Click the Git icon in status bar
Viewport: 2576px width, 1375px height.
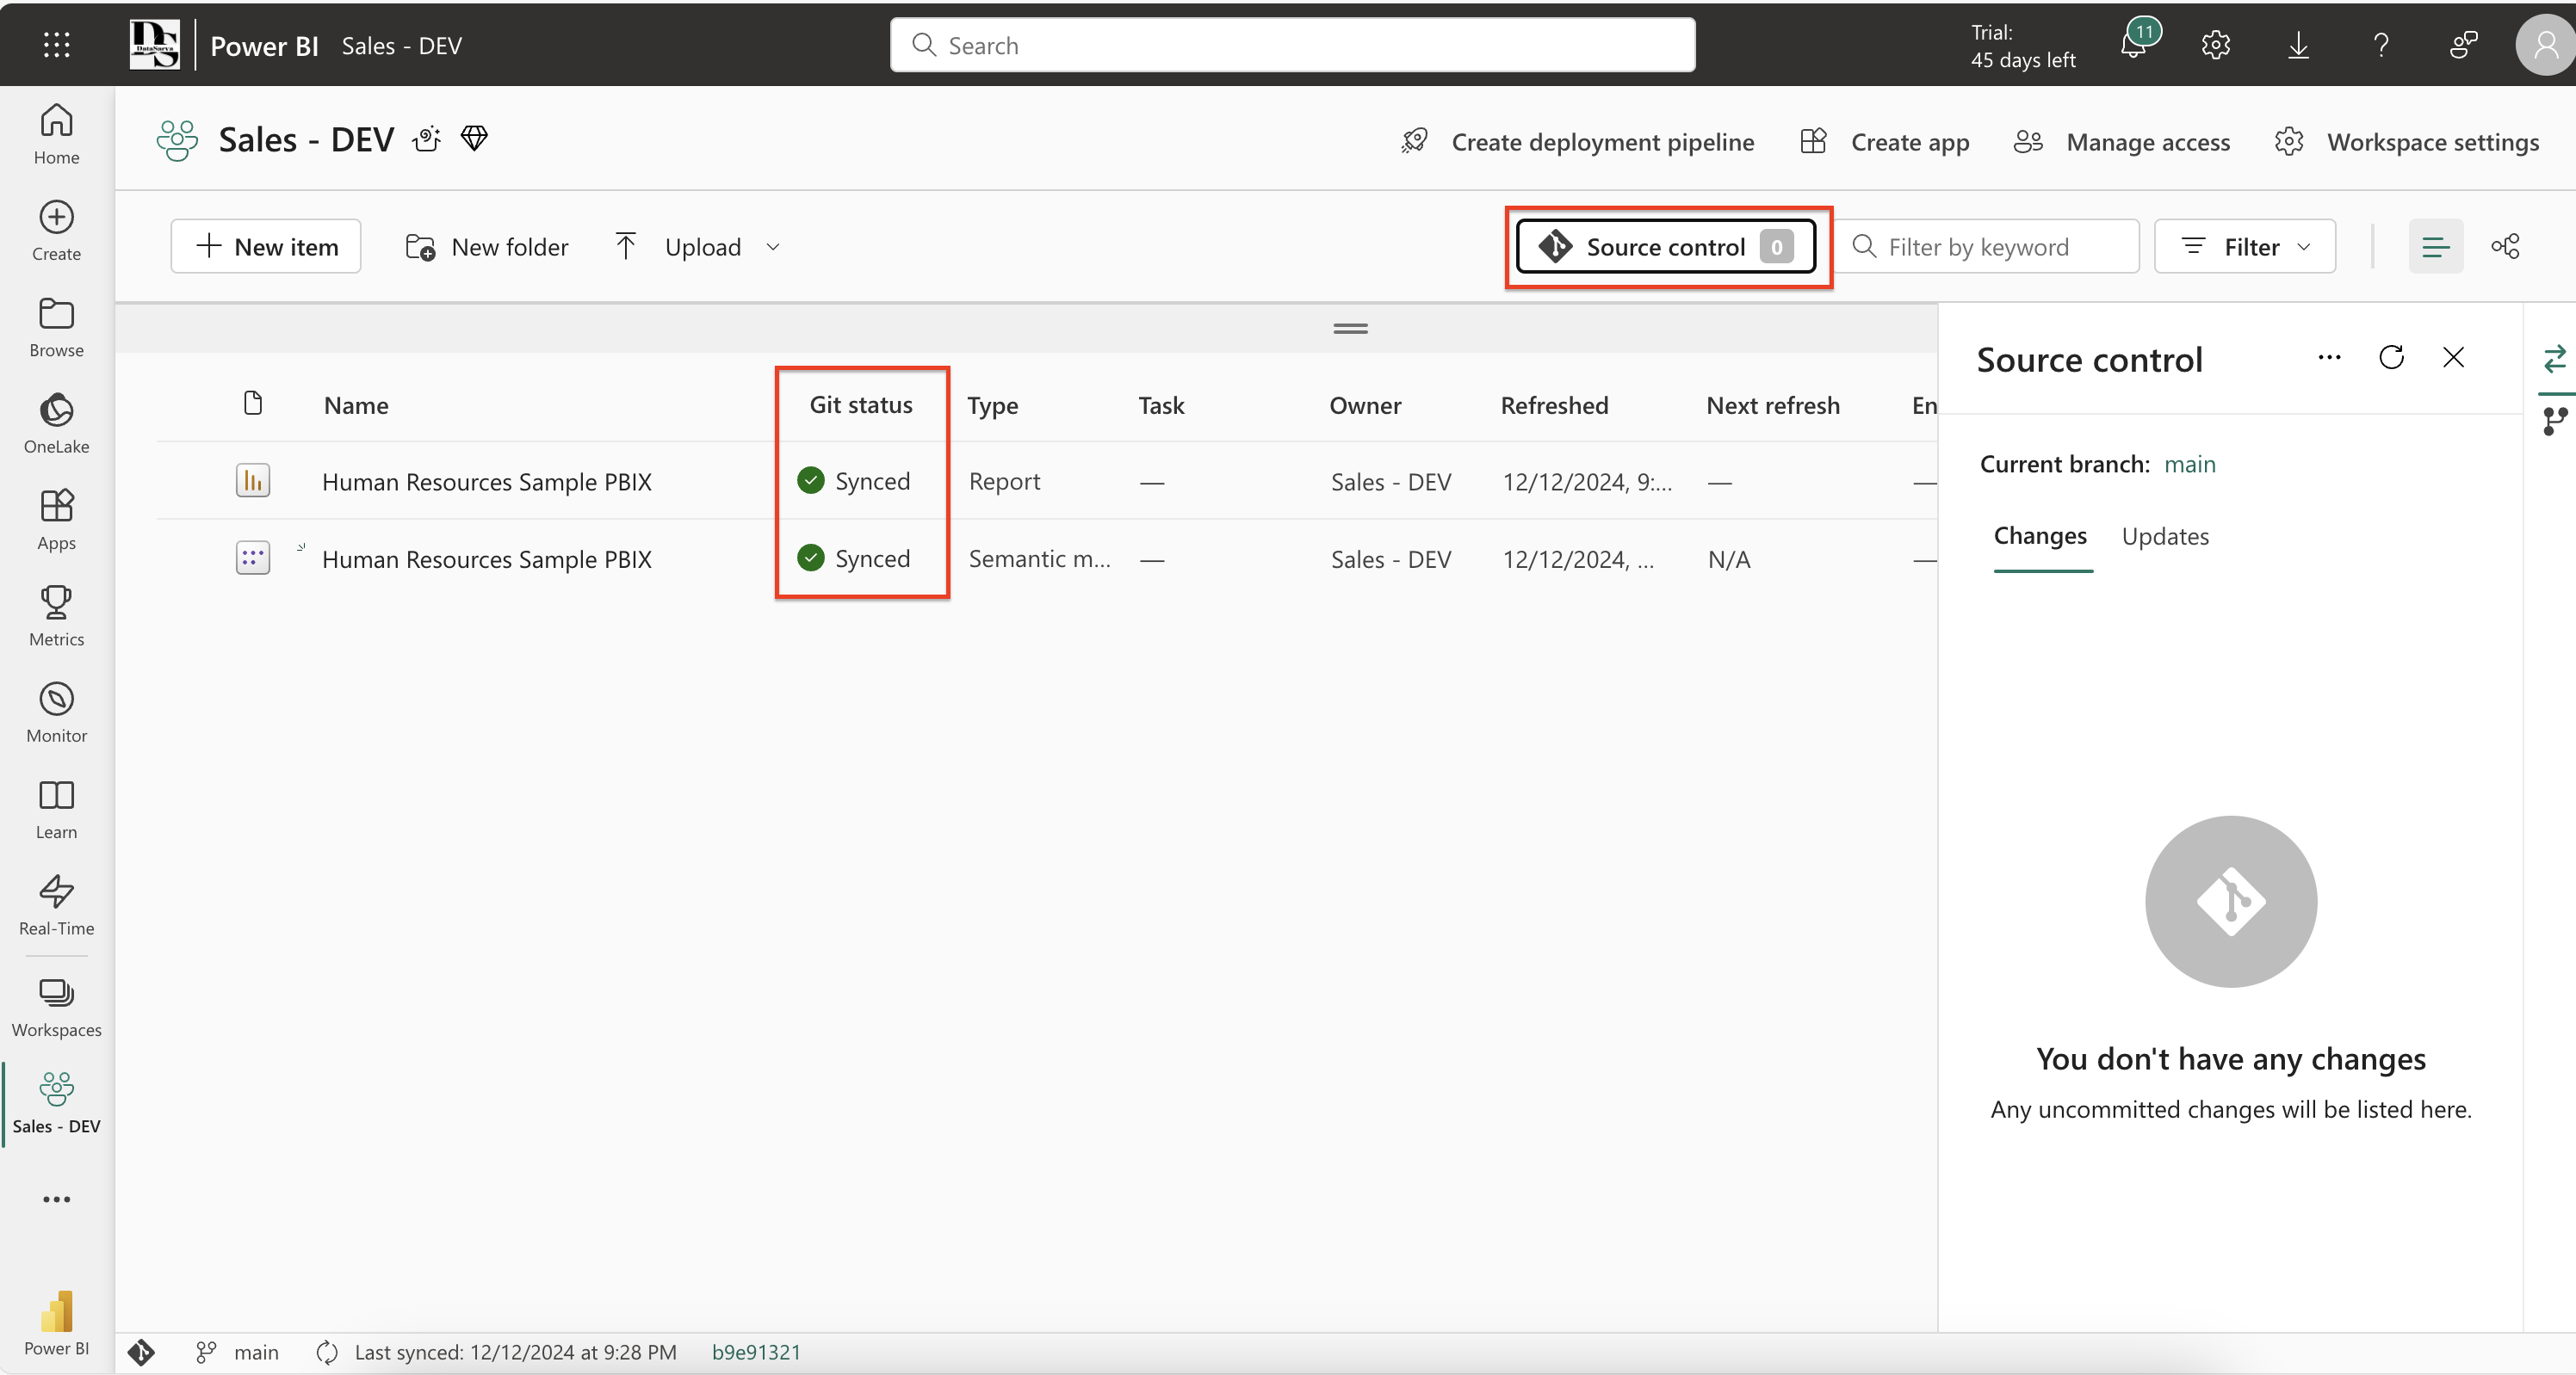(141, 1351)
